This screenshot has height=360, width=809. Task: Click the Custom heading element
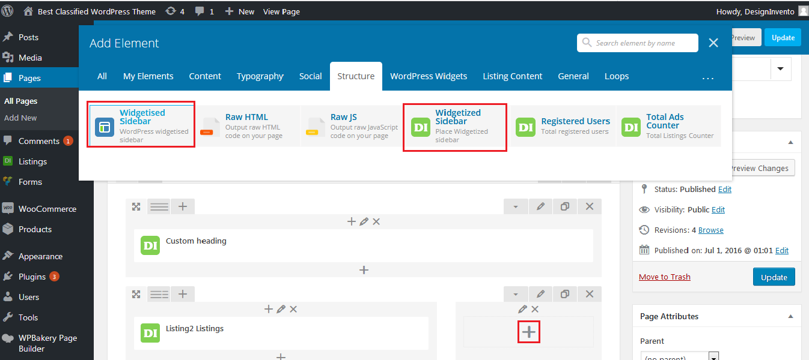pyautogui.click(x=364, y=245)
